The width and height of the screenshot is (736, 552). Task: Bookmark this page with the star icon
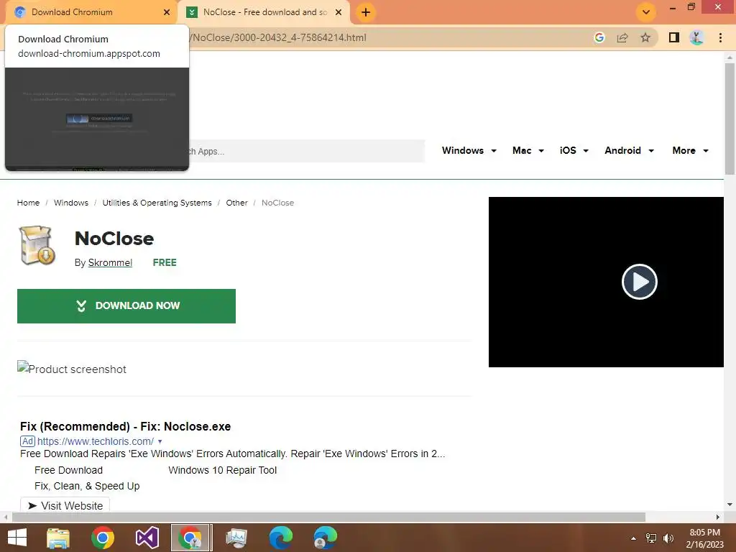(x=645, y=37)
